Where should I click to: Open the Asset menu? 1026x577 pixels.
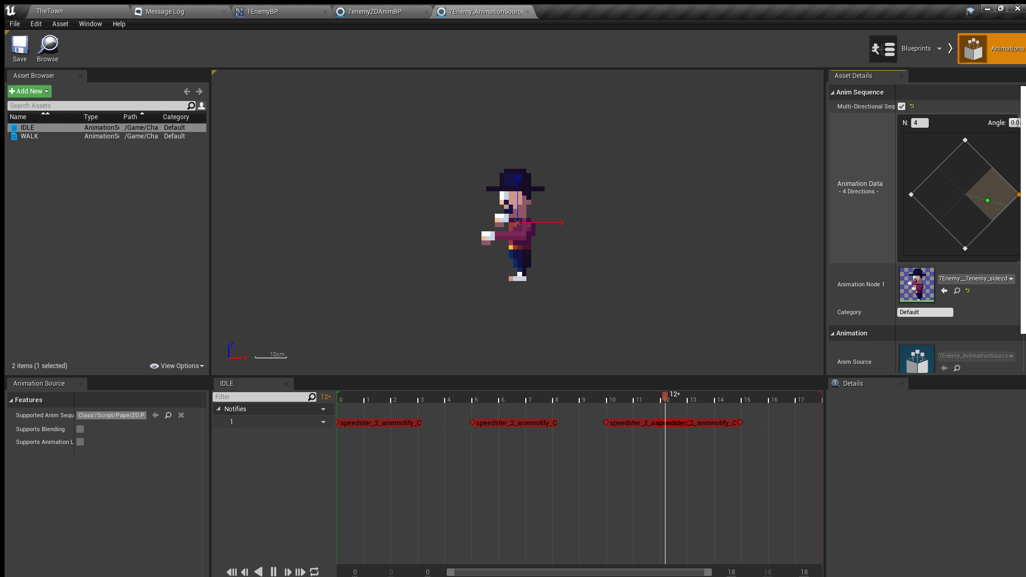[x=60, y=24]
